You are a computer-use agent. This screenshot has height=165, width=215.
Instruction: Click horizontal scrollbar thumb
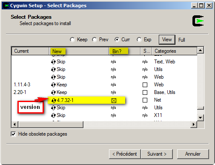51,125
